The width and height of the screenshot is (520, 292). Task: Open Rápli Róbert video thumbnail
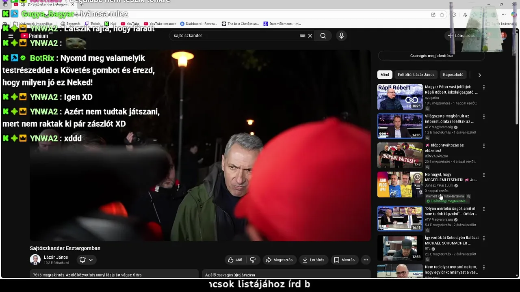click(400, 97)
